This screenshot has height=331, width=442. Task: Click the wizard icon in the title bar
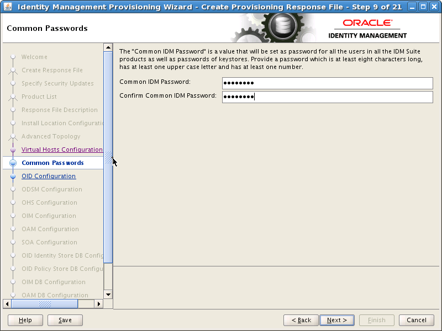pos(8,7)
